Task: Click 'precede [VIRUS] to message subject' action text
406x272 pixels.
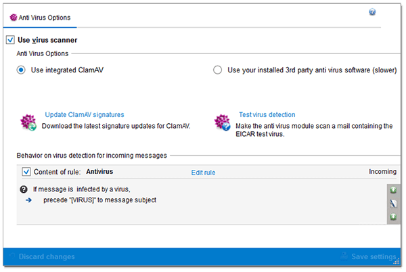Action: [99, 200]
